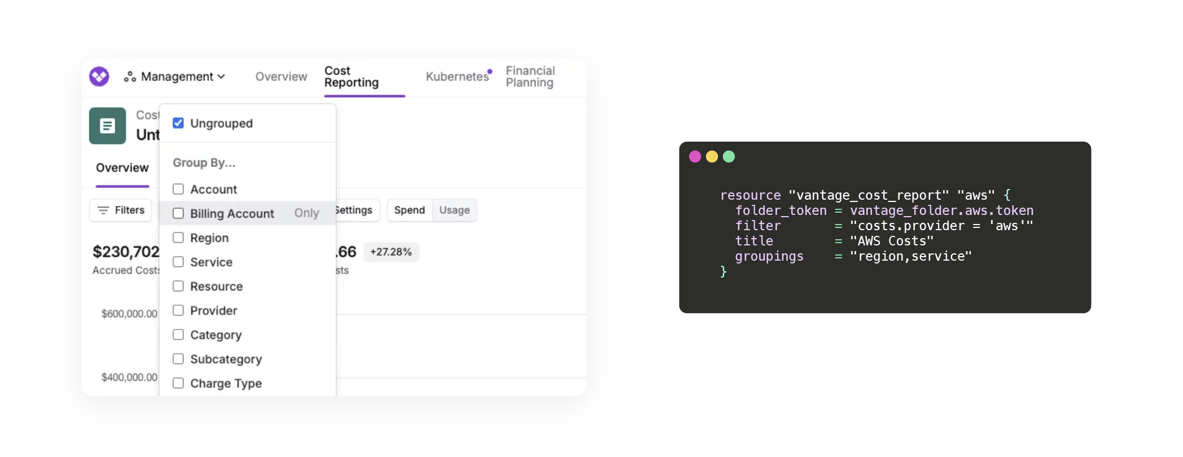This screenshot has width=1183, height=457.
Task: Switch the graph to Usage view
Action: 454,210
